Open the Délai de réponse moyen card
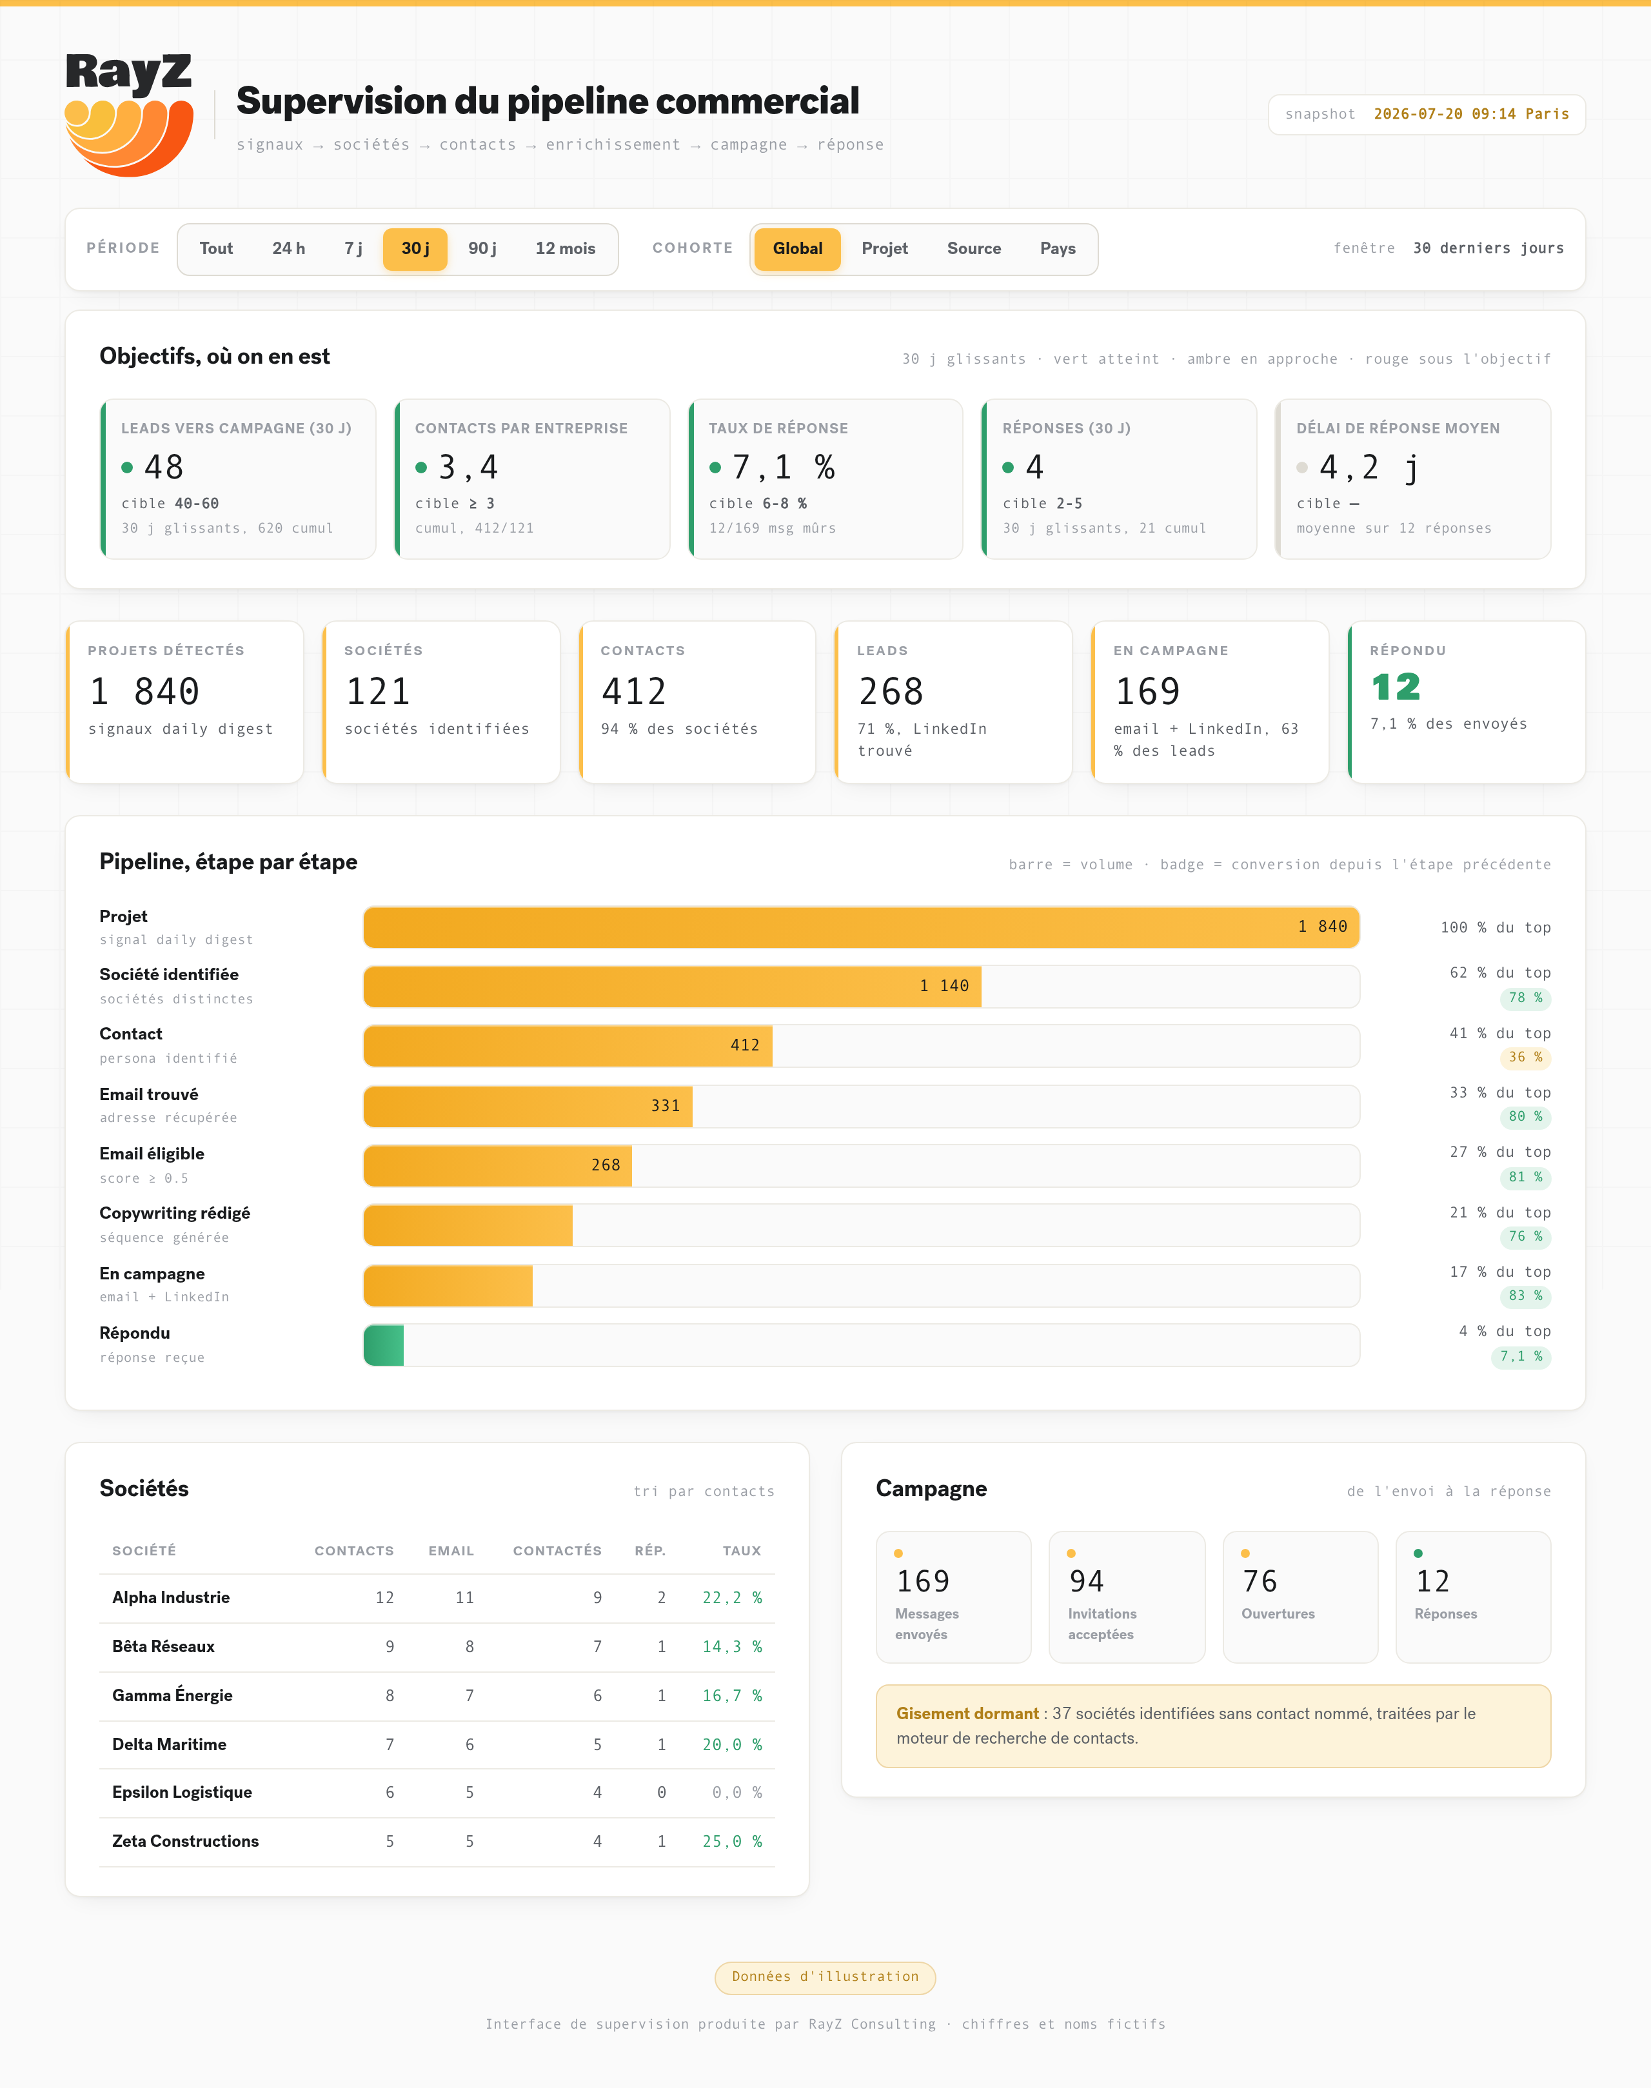Viewport: 1651px width, 2088px height. [1413, 478]
